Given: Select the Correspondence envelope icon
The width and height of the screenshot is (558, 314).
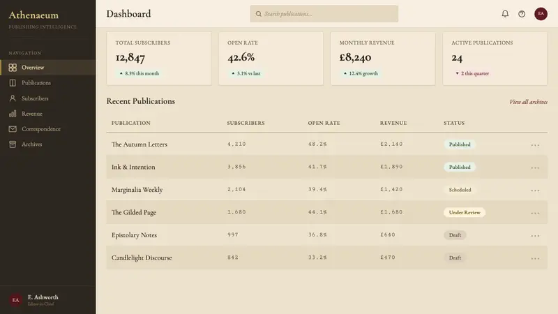Looking at the screenshot, I should [13, 129].
